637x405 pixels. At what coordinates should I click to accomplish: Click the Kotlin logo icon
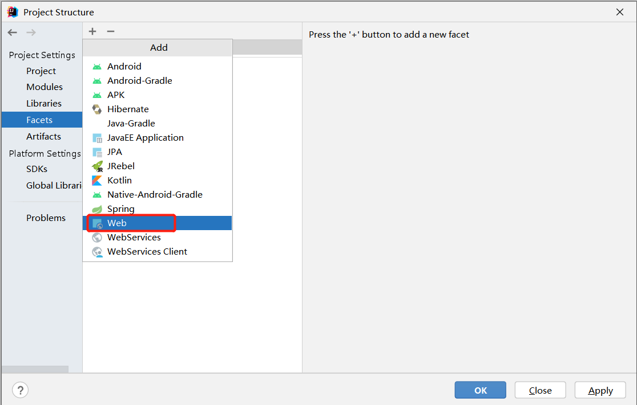tap(97, 181)
